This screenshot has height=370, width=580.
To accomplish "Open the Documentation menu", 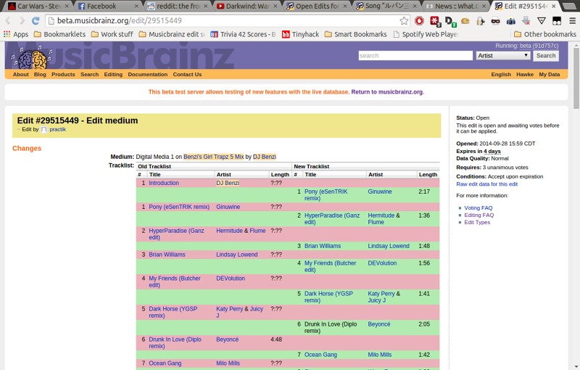I will tap(148, 75).
